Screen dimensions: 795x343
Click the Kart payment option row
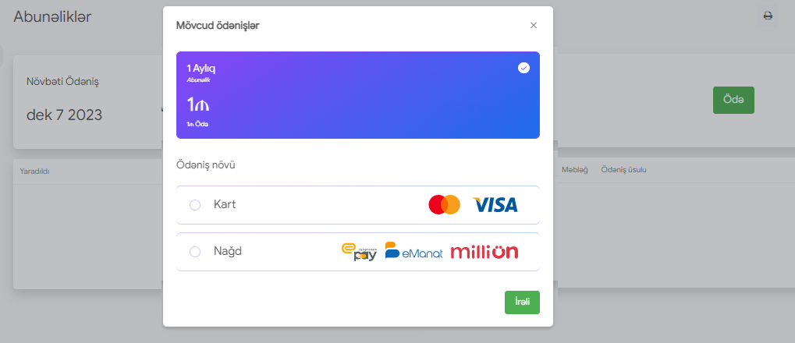coord(358,205)
